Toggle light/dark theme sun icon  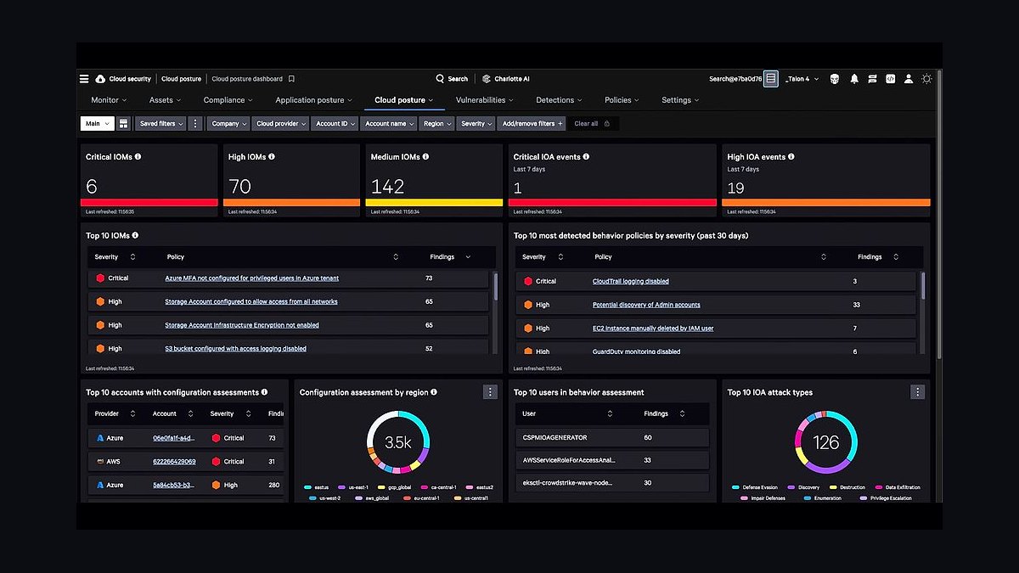[926, 79]
